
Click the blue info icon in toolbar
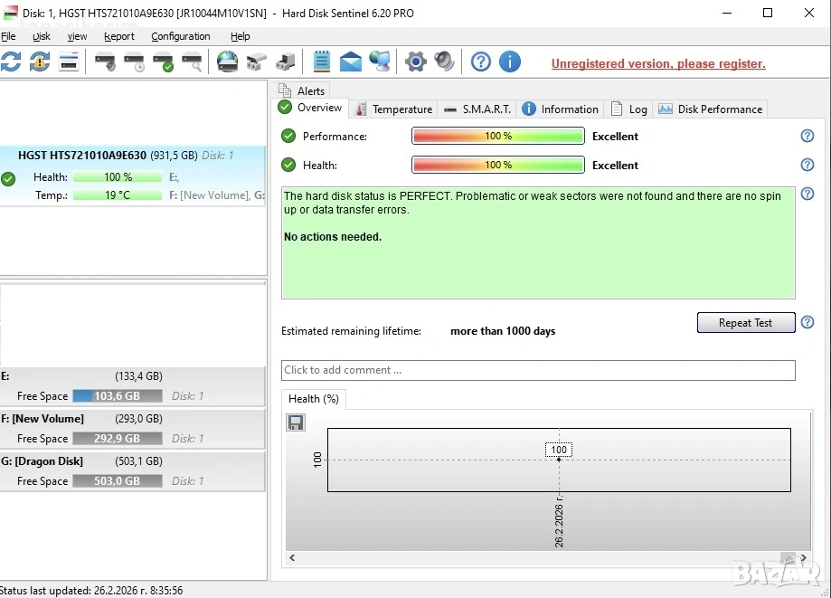[x=510, y=62]
